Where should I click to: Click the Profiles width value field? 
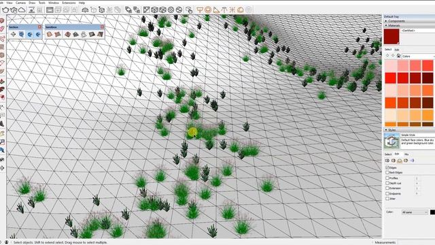point(417,178)
